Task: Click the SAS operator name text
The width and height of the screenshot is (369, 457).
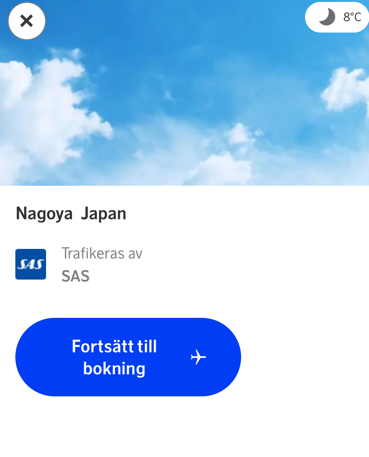Action: pos(75,276)
